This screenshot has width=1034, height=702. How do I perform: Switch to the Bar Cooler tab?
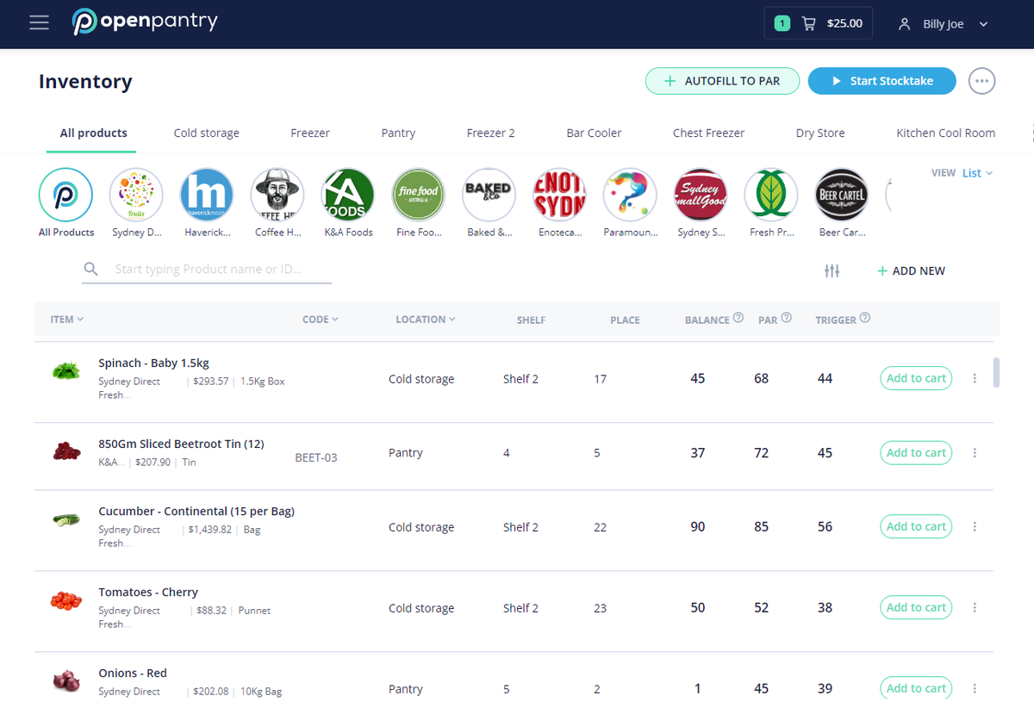[x=594, y=133]
